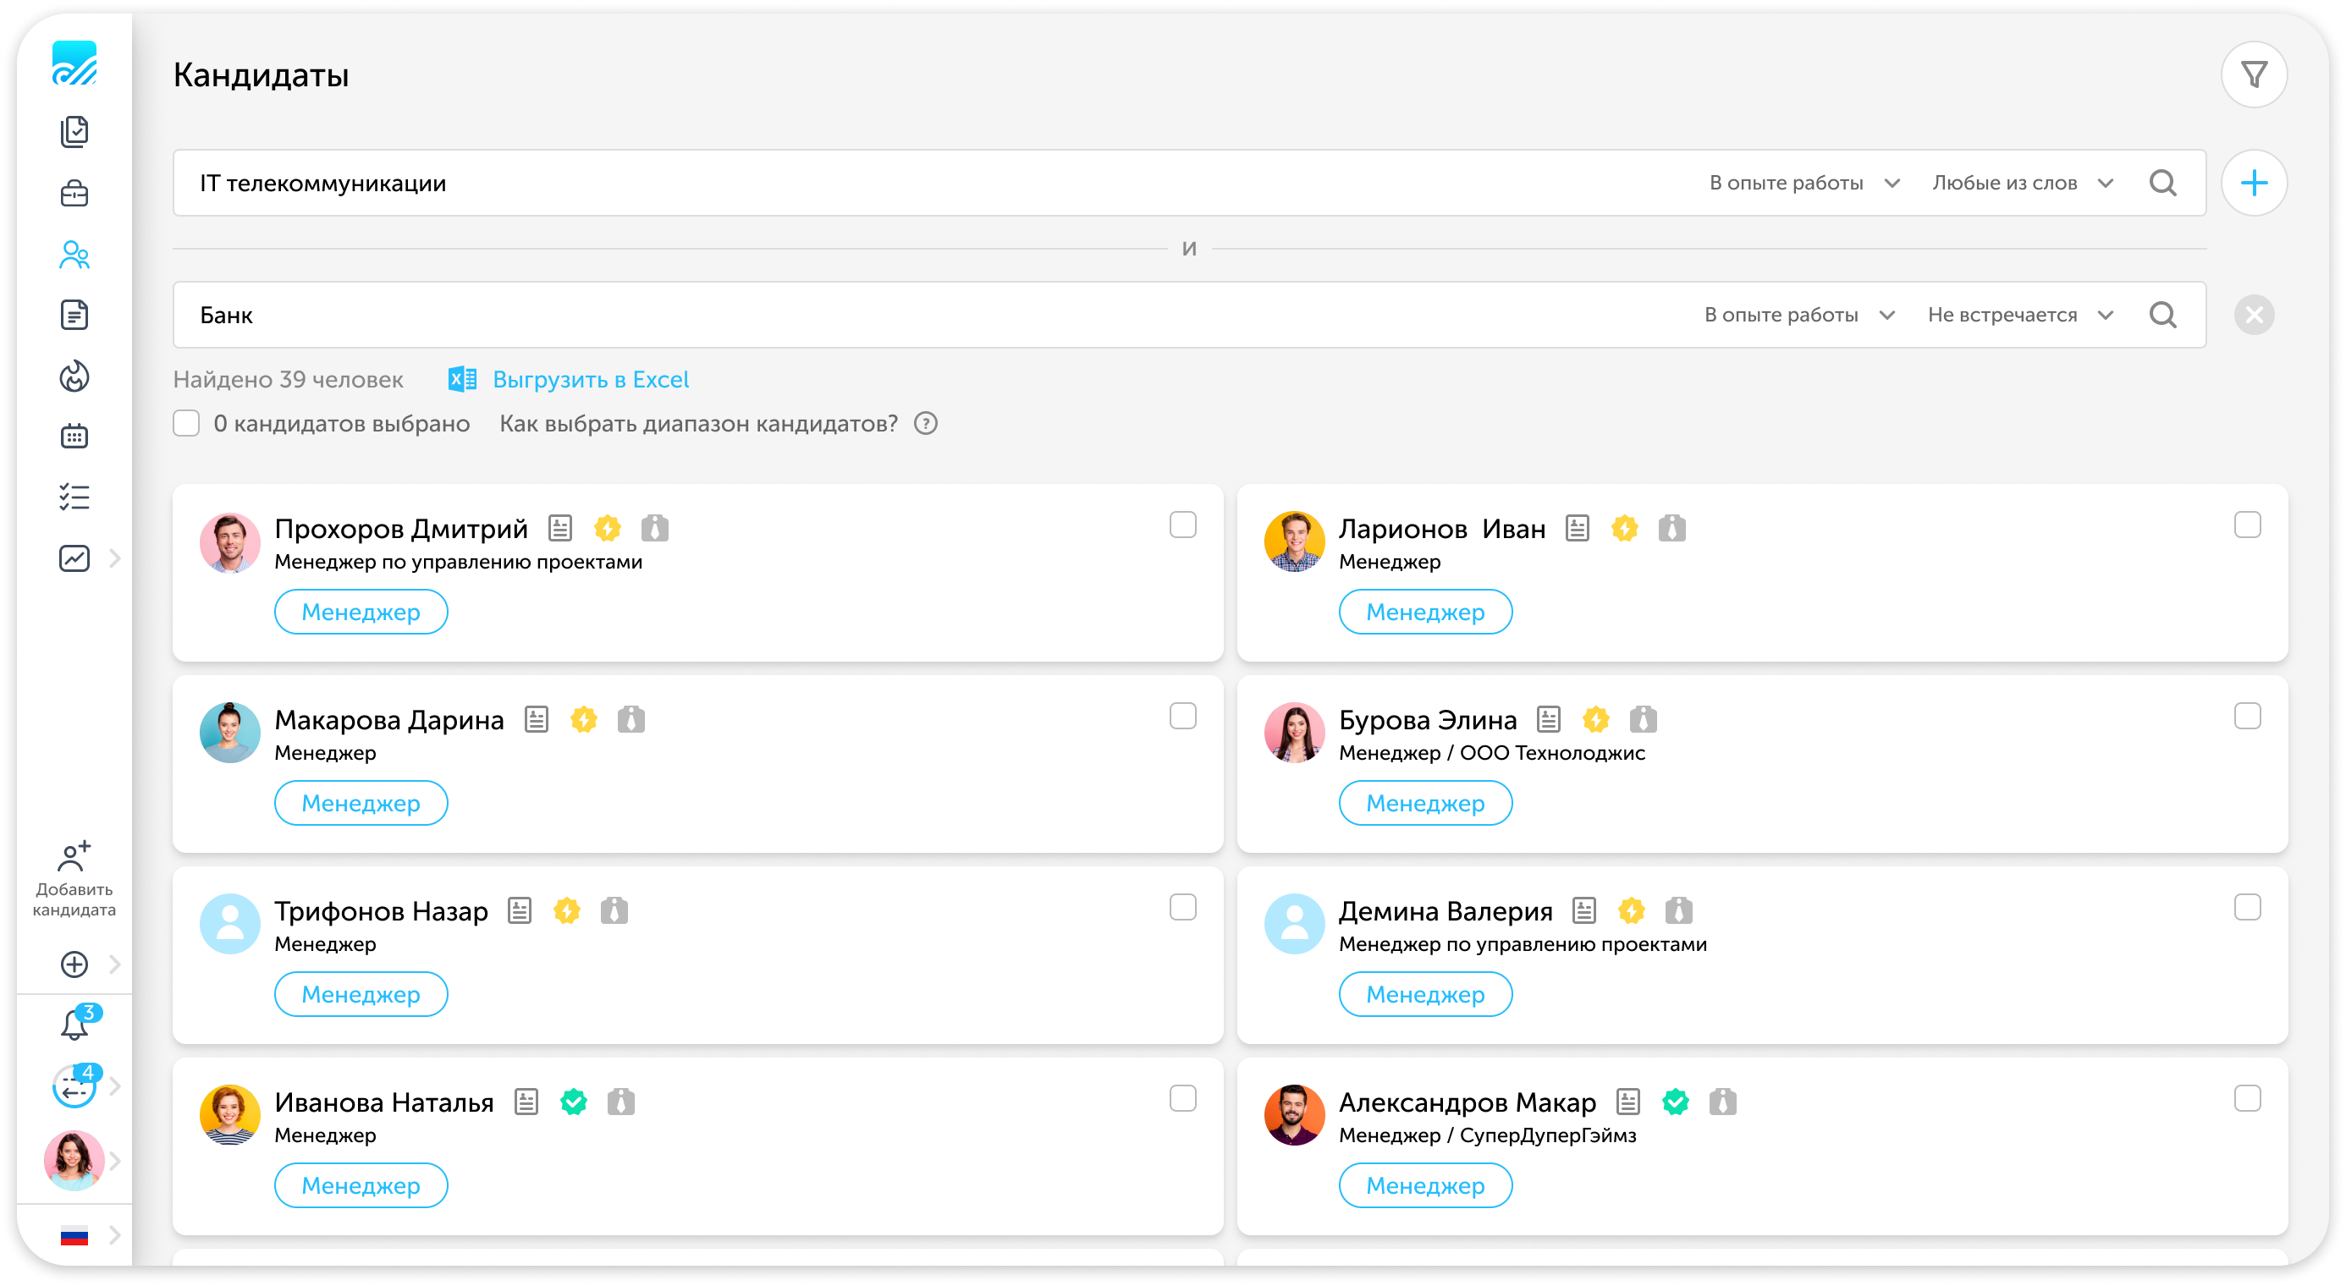Viewport: 2346px width, 1286px height.
Task: Click Менеджер tag on Прохоров Дмитрий card
Action: (x=361, y=612)
